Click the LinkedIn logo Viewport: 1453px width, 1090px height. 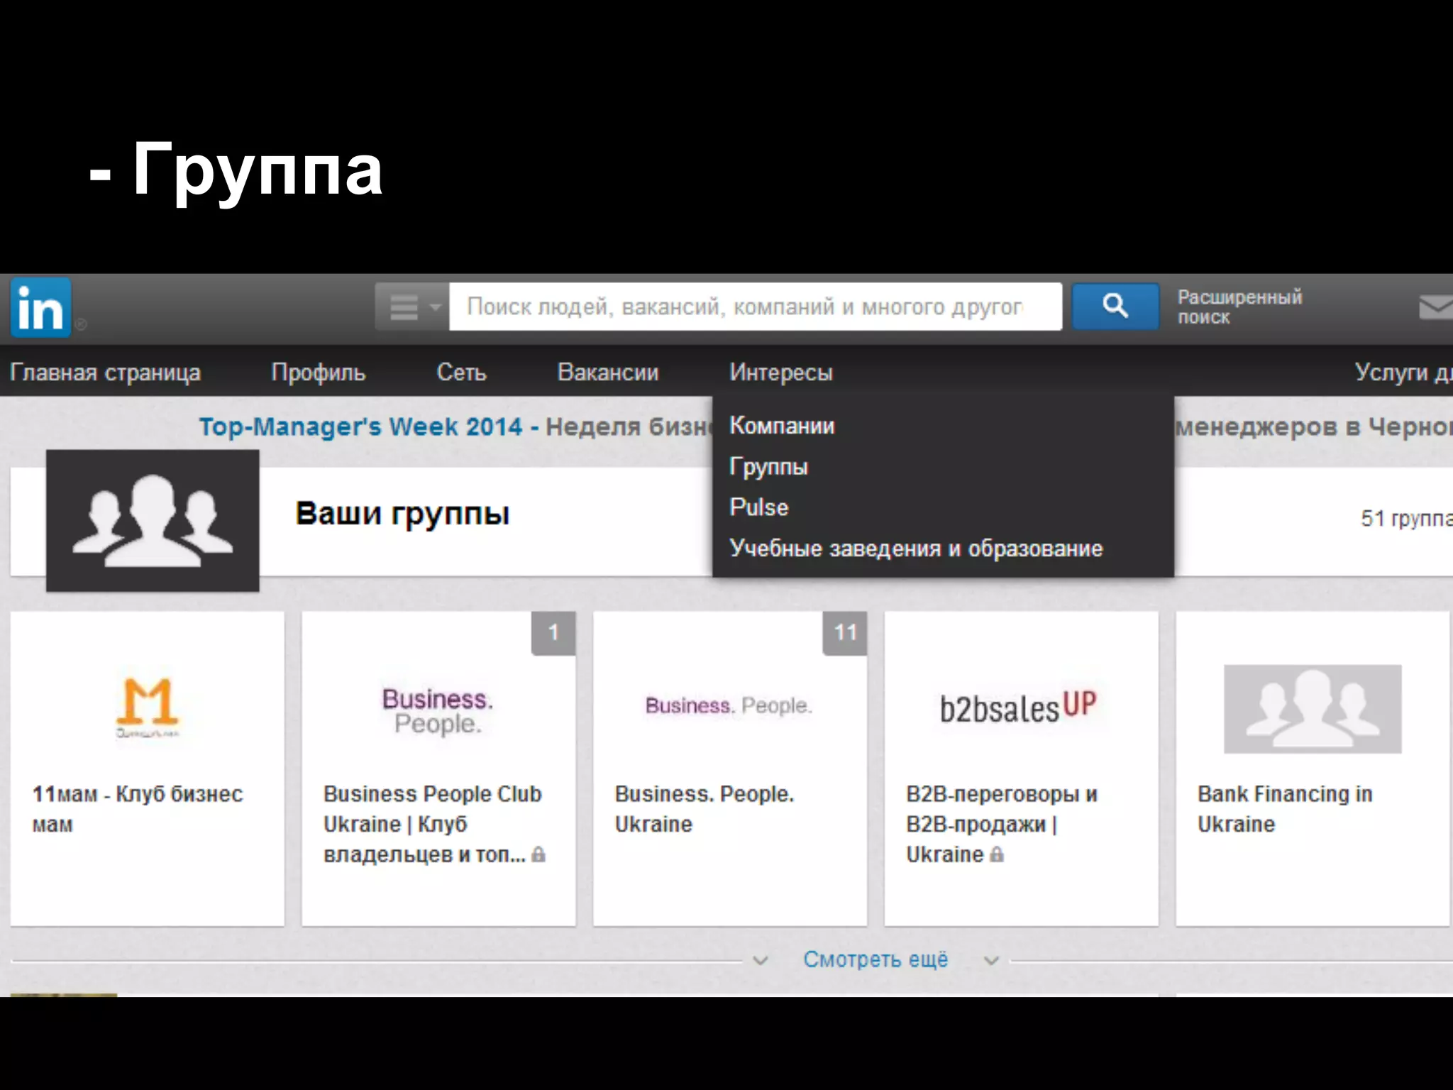[40, 307]
